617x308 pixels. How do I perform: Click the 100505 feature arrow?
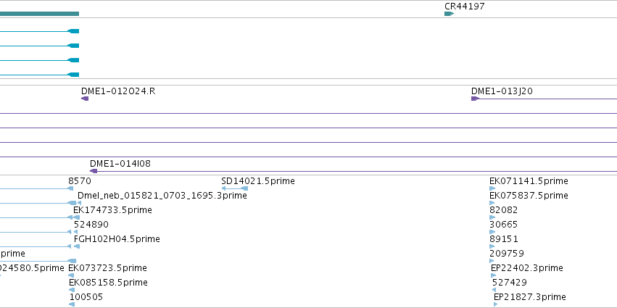72,304
